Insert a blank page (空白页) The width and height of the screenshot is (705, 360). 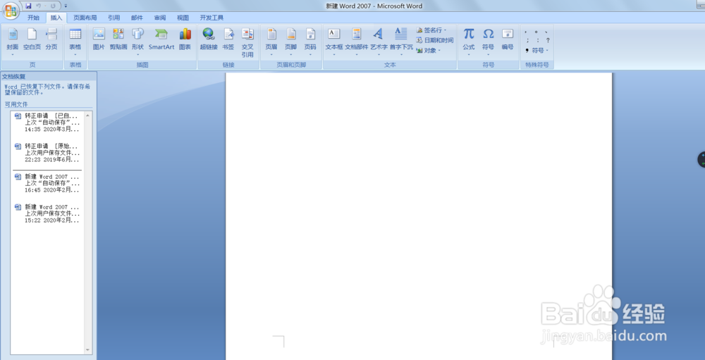(32, 39)
